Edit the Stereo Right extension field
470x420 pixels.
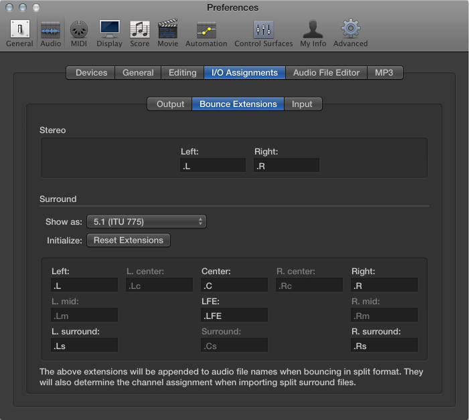[287, 166]
